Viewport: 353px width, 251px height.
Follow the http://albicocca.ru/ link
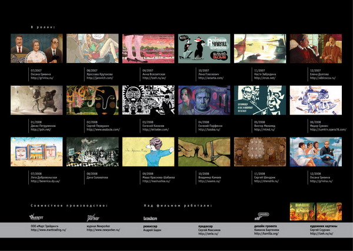[x=322, y=78]
